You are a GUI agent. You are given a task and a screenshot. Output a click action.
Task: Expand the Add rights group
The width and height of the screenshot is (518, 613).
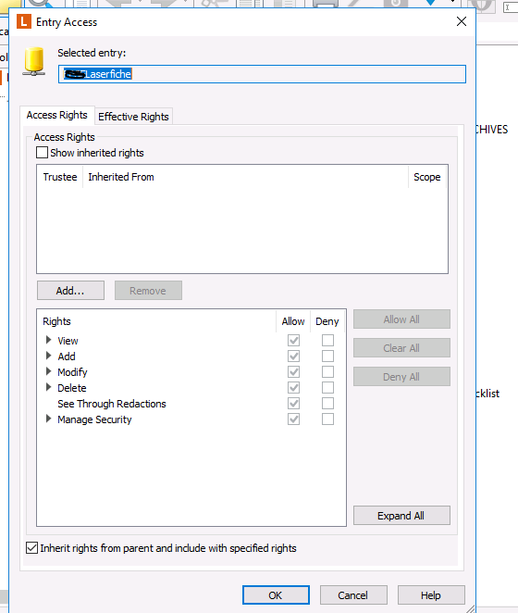tap(48, 356)
